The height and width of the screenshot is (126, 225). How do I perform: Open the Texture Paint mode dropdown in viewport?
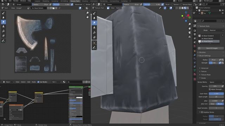click(x=99, y=8)
